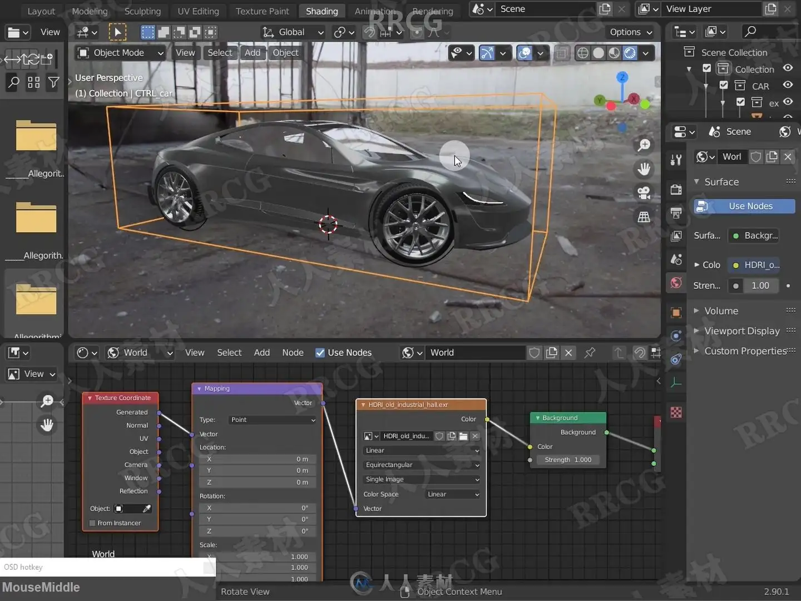Image resolution: width=801 pixels, height=601 pixels.
Task: Open Options dropdown in viewport header
Action: (631, 32)
